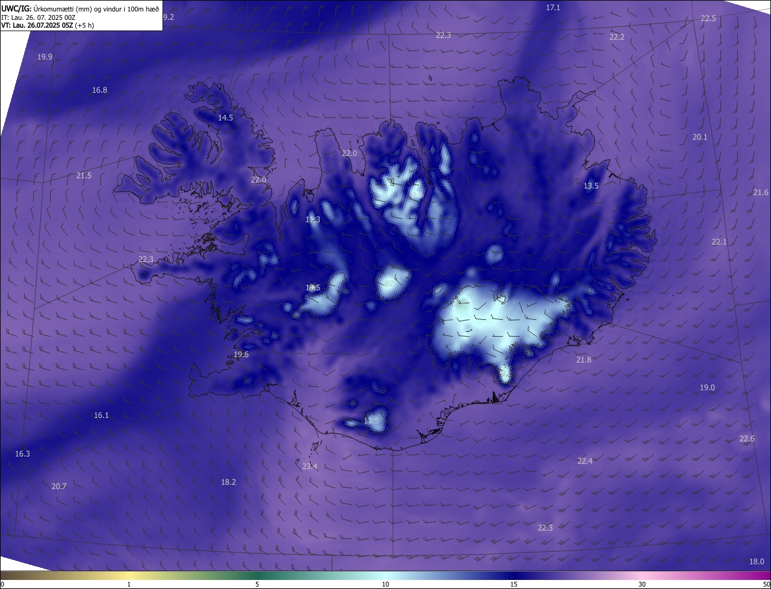Pick the yellow segment of the colour scale

130,576
